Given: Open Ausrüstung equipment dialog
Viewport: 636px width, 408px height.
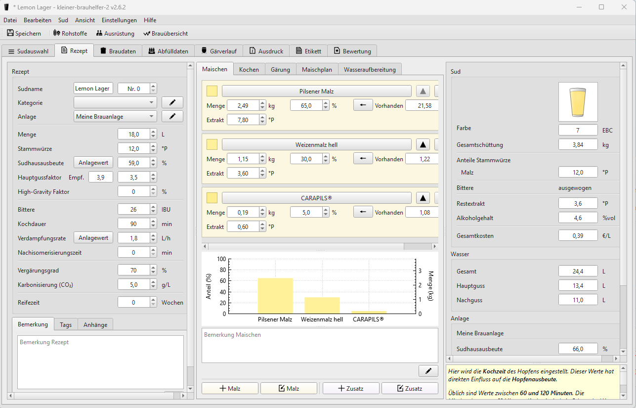Looking at the screenshot, I should (x=115, y=33).
